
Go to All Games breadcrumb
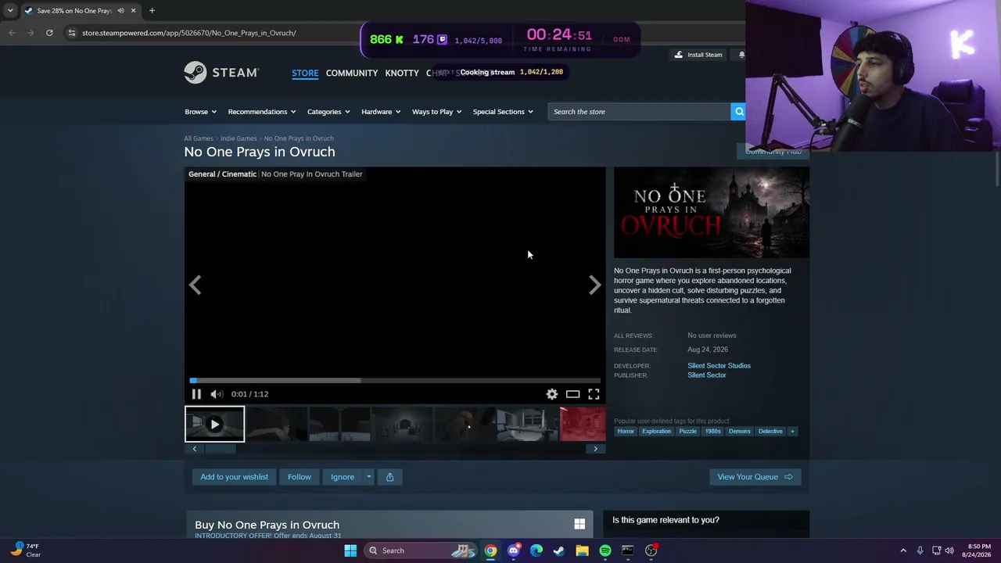(199, 138)
